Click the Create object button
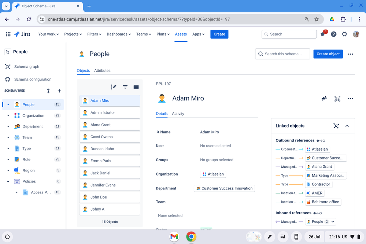366x244 pixels. click(x=328, y=54)
